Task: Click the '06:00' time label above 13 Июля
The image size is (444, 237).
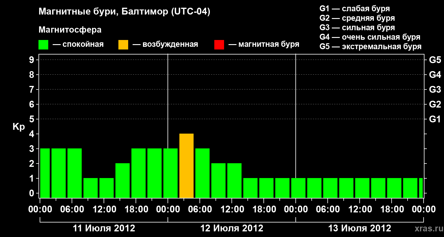Action: (x=328, y=209)
